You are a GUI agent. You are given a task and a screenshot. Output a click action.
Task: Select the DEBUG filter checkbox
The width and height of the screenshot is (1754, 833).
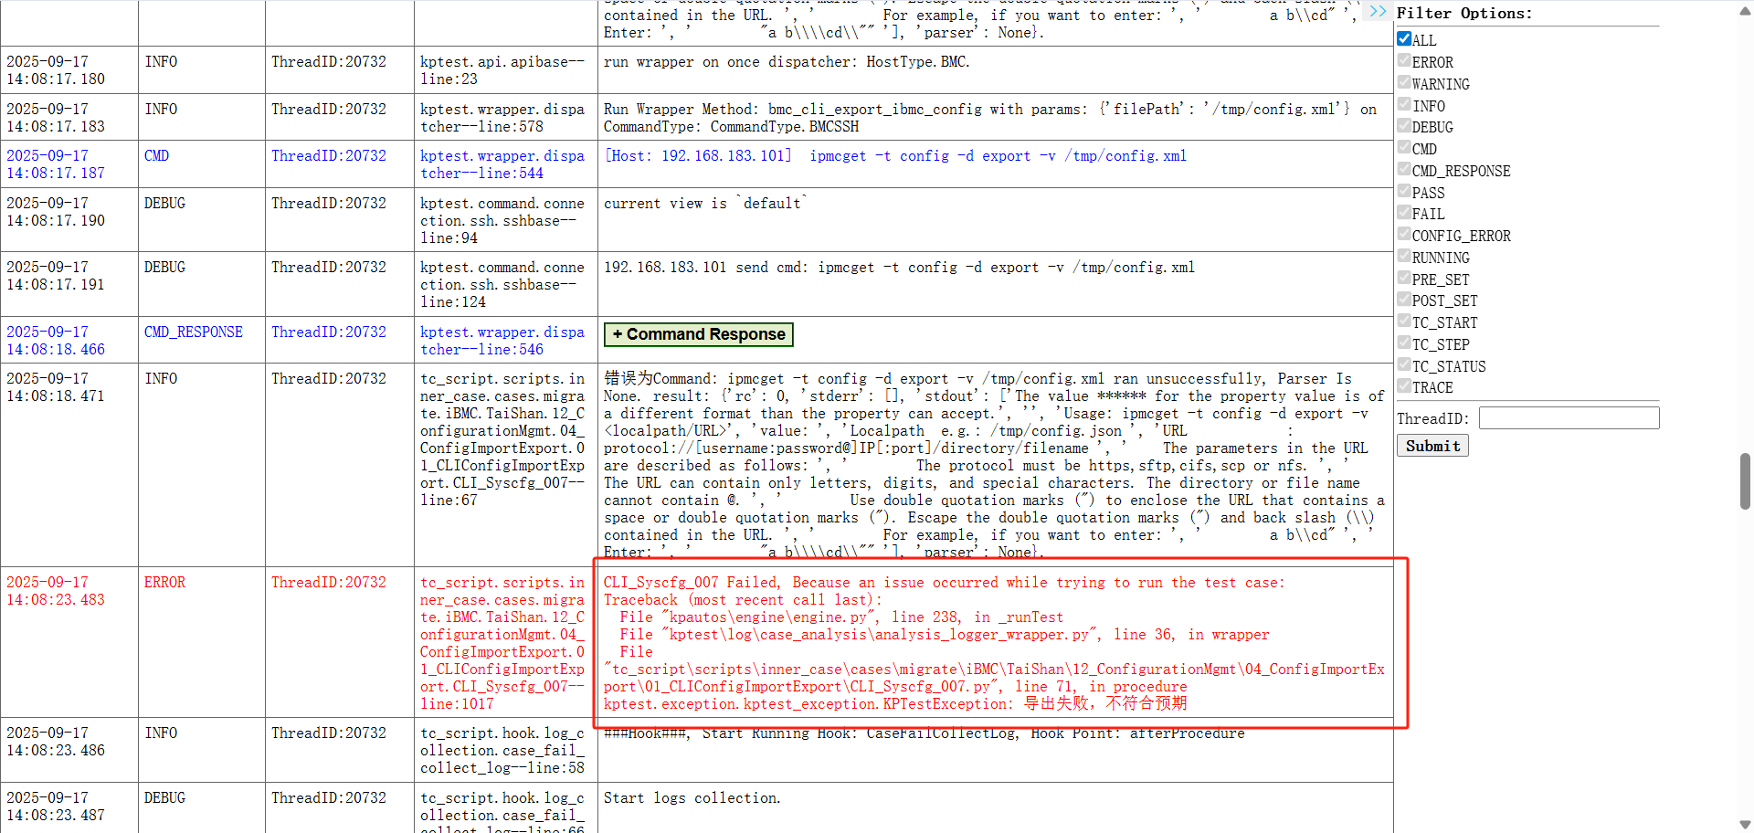1404,126
